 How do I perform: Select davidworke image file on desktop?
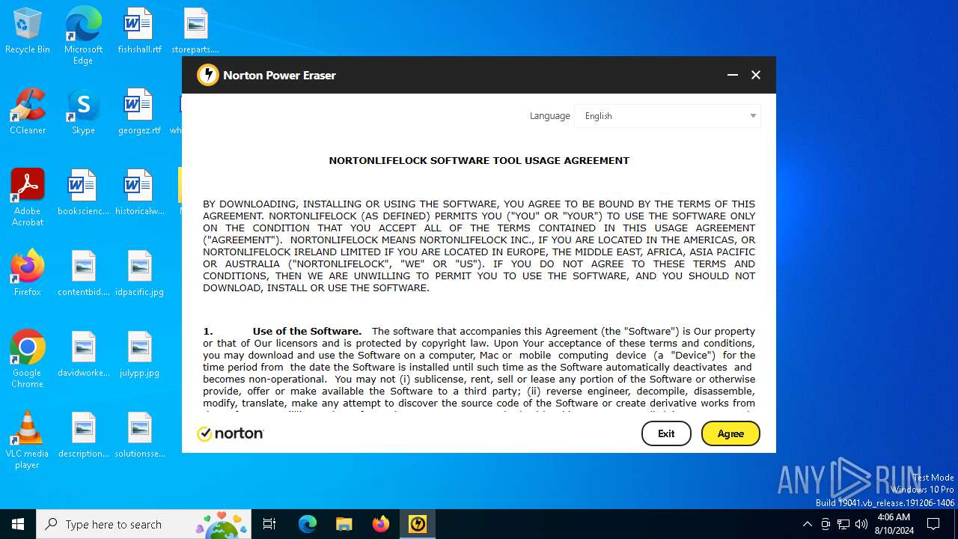[x=83, y=355]
